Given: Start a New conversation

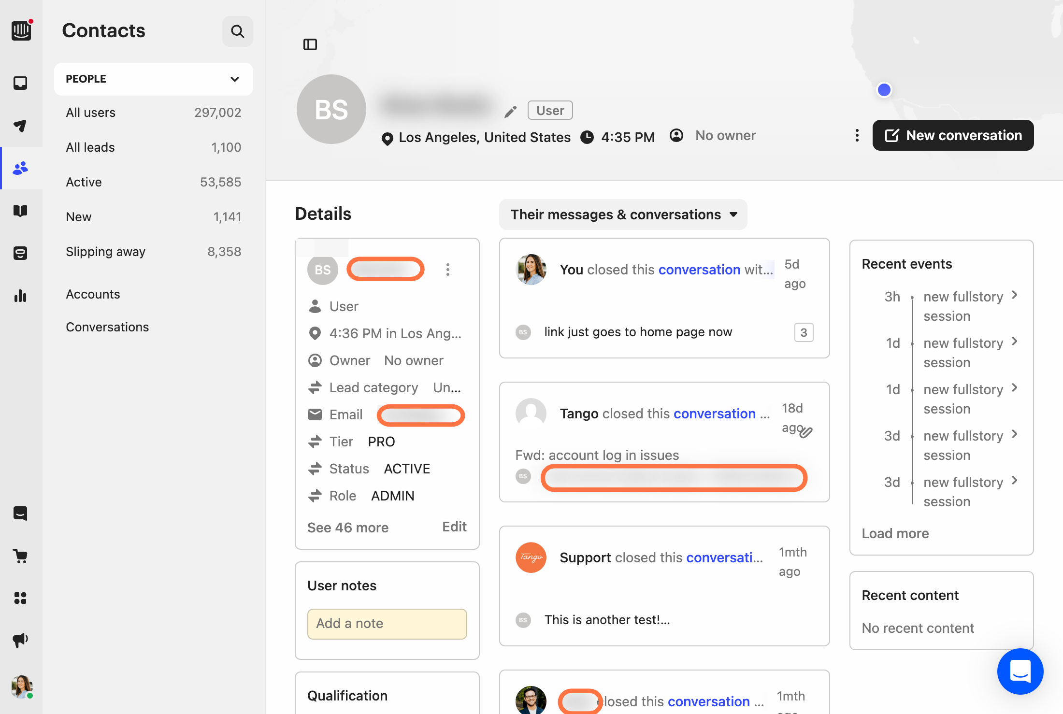Looking at the screenshot, I should (x=953, y=135).
